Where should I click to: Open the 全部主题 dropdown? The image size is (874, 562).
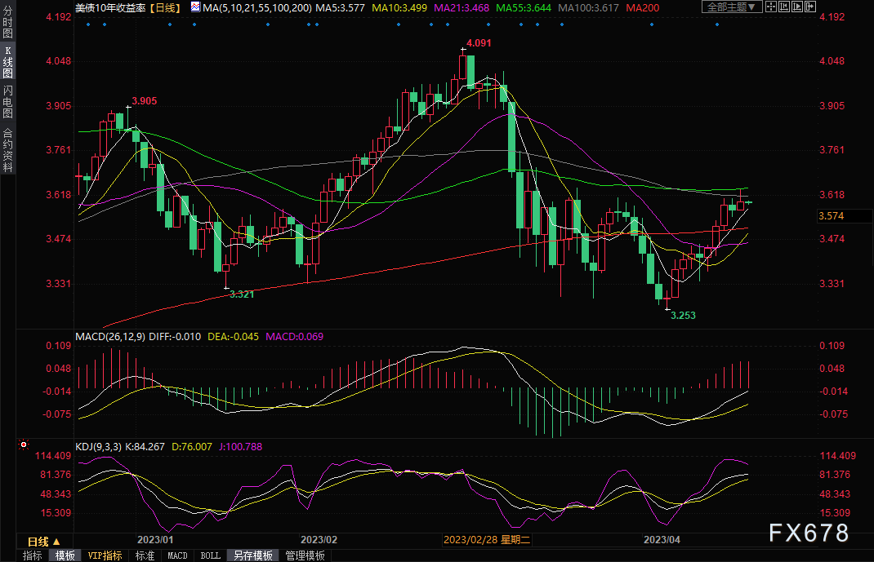731,7
